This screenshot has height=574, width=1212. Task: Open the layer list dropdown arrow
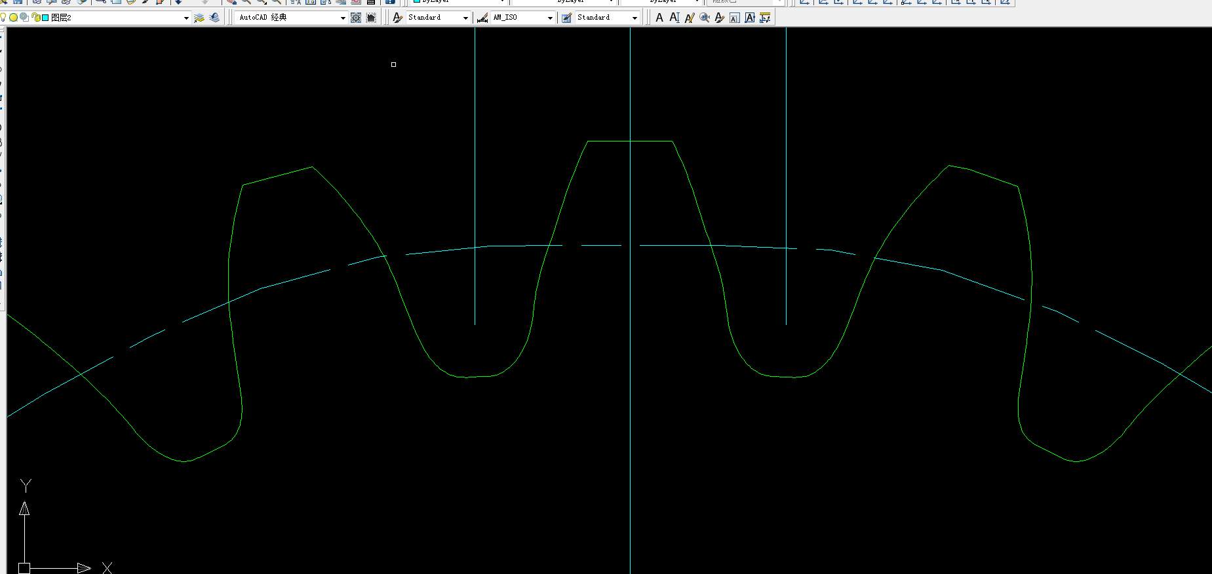coord(186,18)
